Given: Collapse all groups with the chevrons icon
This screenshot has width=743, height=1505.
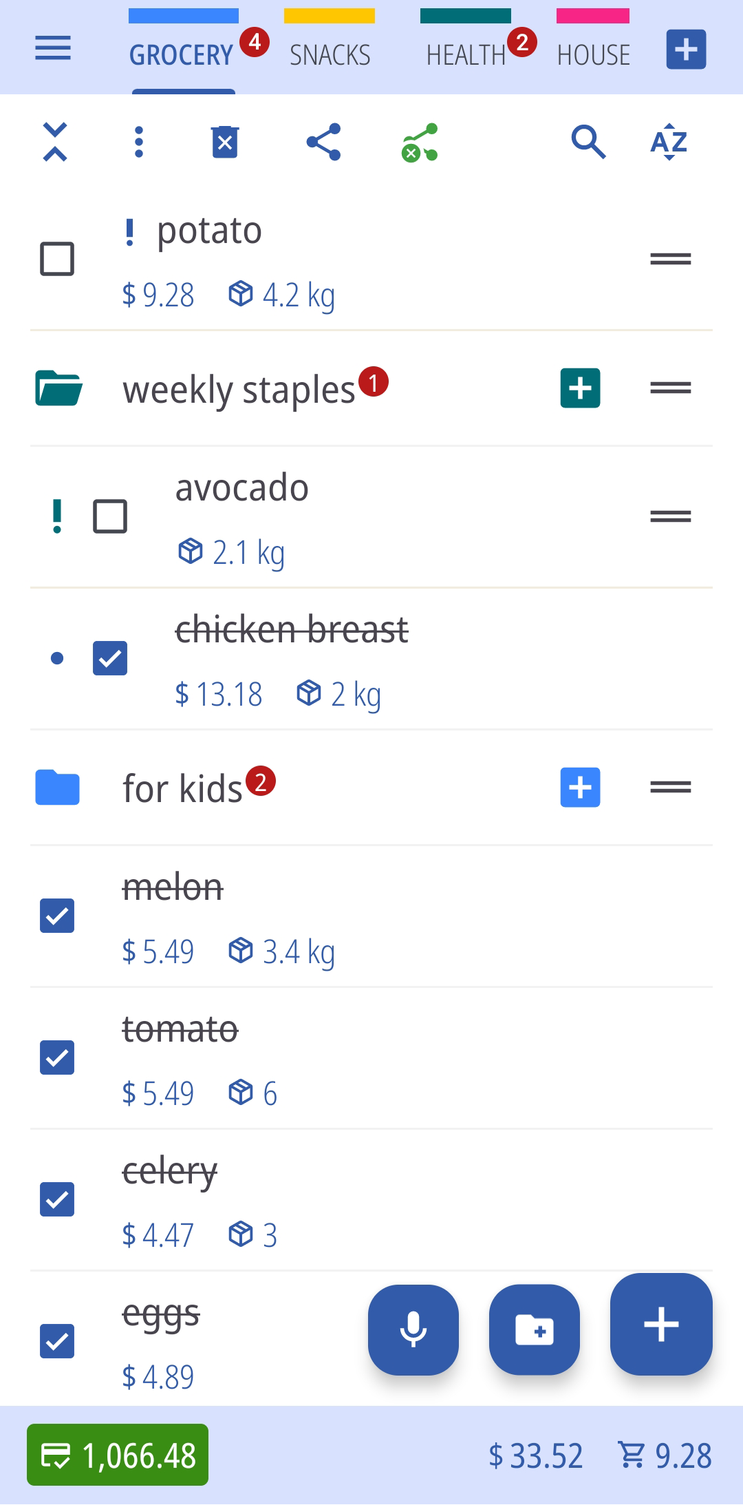Looking at the screenshot, I should [55, 143].
